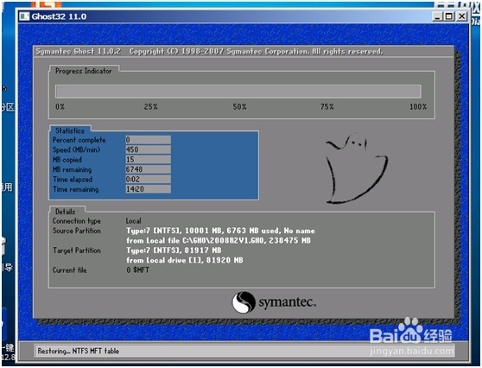Viewport: 482px width, 368px height.
Task: Click the Progress Indicator heading
Action: tap(83, 71)
